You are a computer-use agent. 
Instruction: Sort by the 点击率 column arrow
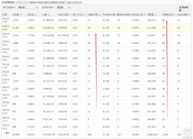click(36, 15)
